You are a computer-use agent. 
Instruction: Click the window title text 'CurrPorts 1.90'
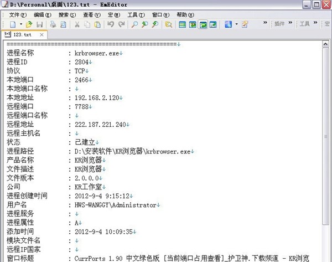pos(98,259)
